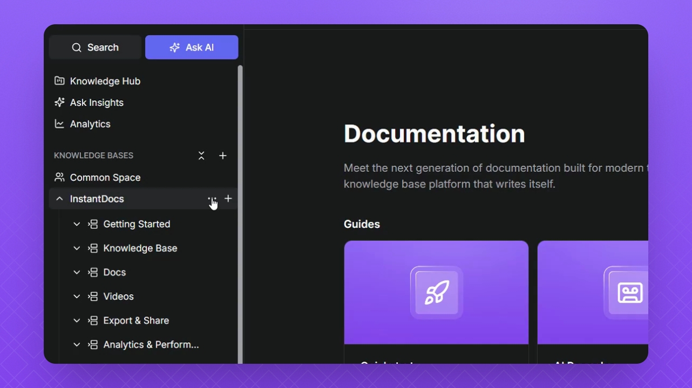Open the rocket guide card

coord(436,302)
